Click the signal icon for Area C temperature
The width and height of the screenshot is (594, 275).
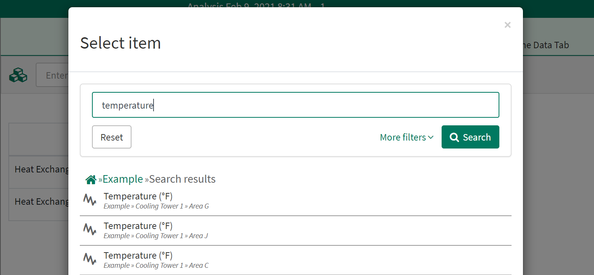(x=90, y=259)
